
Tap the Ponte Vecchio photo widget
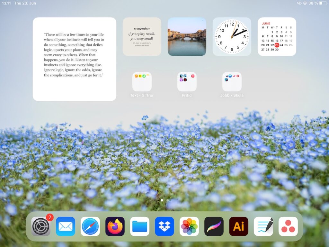click(x=187, y=36)
